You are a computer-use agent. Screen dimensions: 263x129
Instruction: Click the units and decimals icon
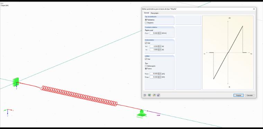tap(149, 95)
